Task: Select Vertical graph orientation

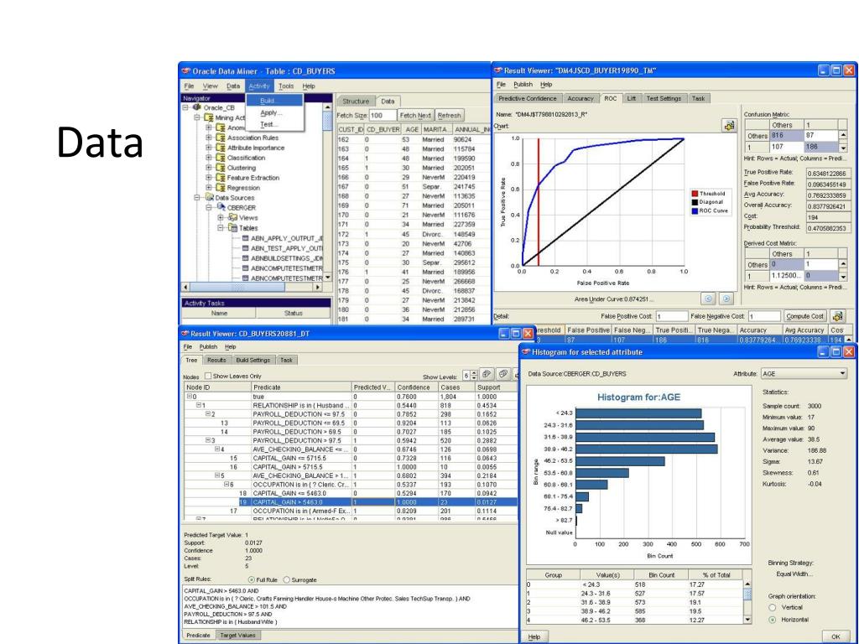Action: [773, 607]
